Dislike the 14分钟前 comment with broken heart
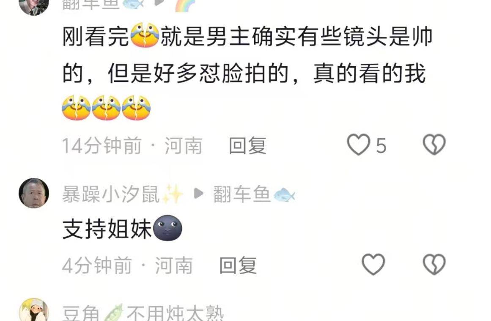Screen dimensions: 491x321 434,145
